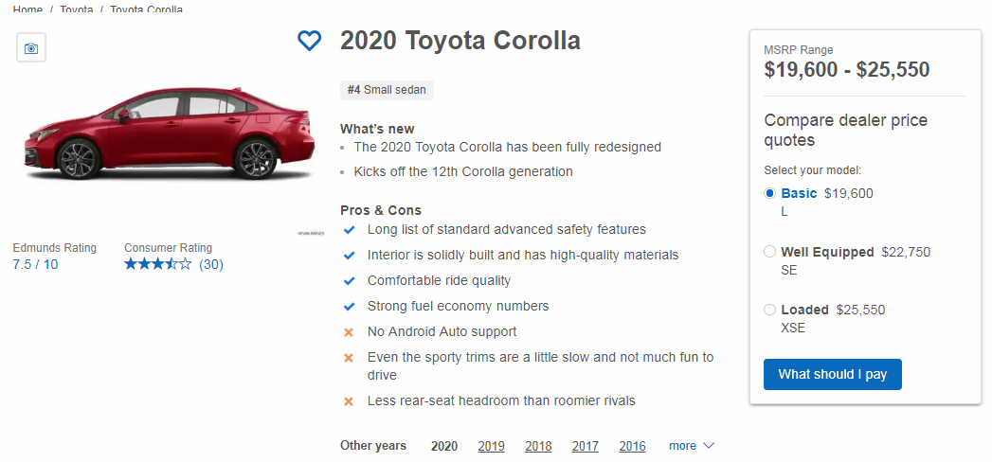The height and width of the screenshot is (462, 992).
Task: Select the current 2020 model year
Action: [443, 447]
